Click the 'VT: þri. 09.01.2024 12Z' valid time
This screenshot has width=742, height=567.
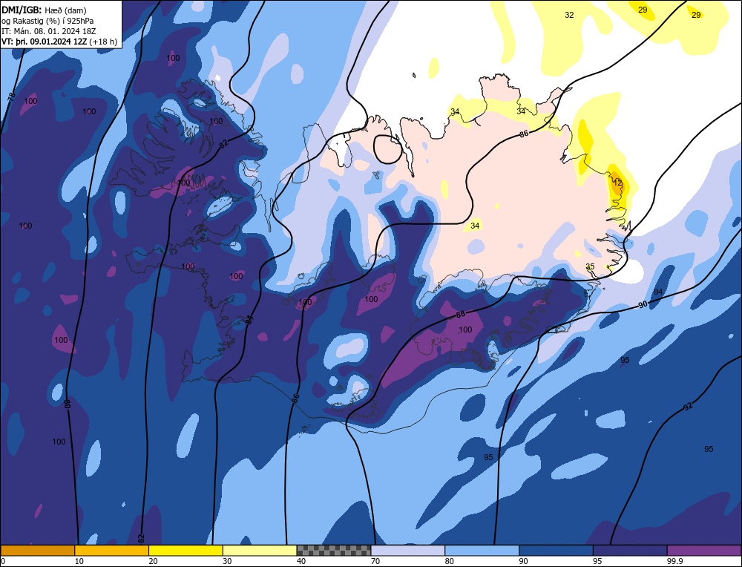pyautogui.click(x=45, y=42)
